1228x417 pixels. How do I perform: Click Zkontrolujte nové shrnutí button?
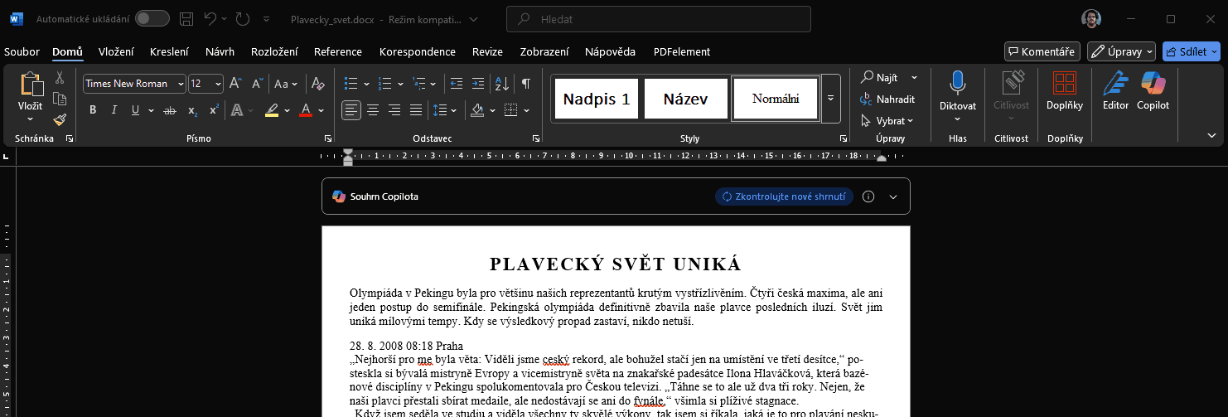coord(784,196)
